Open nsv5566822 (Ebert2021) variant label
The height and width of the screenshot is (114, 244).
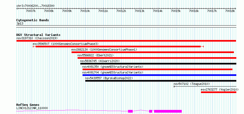[x=96, y=55]
